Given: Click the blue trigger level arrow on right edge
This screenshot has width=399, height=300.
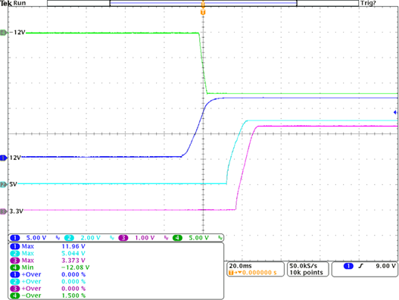Looking at the screenshot, I should coord(395,112).
